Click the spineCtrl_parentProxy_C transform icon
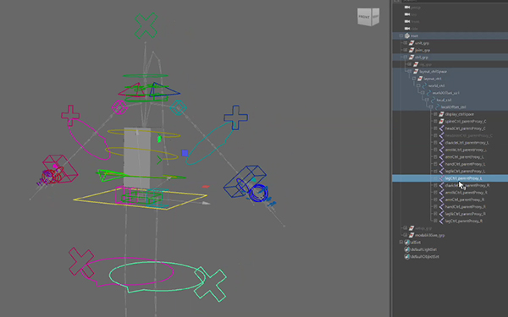Viewport: 508px width, 317px height. [441, 121]
